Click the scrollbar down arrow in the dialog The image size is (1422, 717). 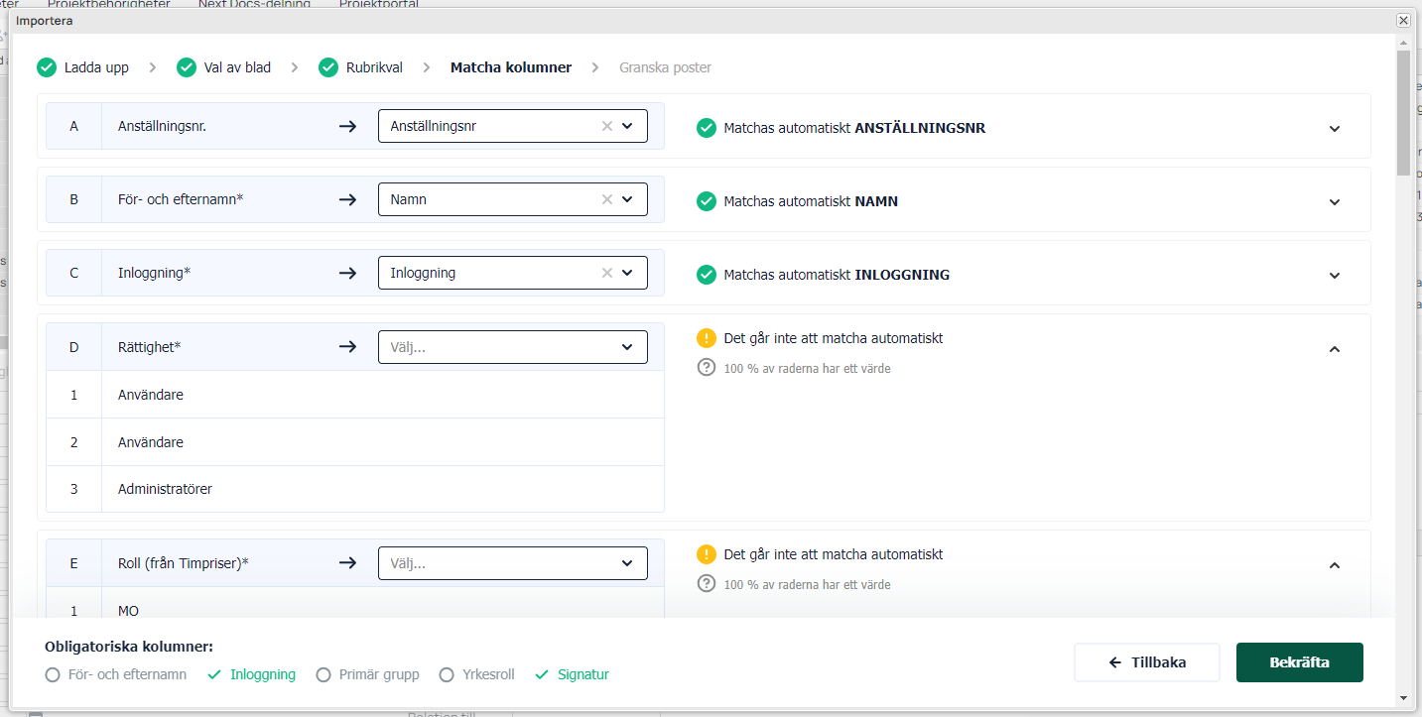click(1403, 697)
